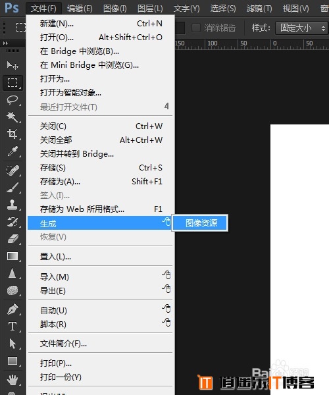Expand the 自动(U) submenu
Image resolution: width=329 pixels, height=395 pixels.
pos(100,310)
